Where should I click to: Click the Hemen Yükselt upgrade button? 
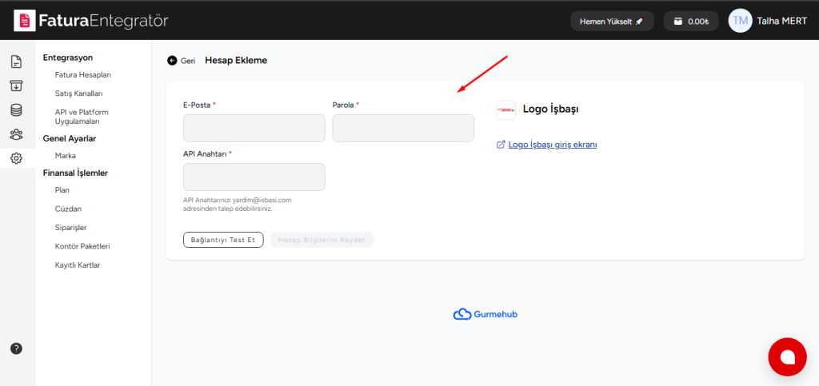pyautogui.click(x=611, y=21)
